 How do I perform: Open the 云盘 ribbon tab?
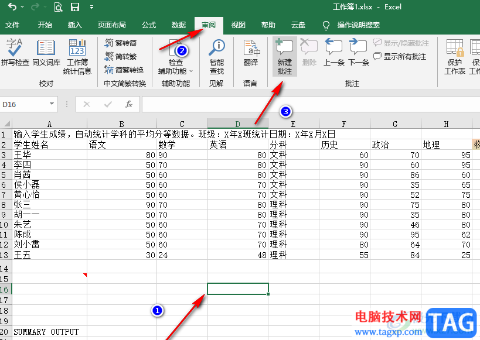(x=298, y=25)
